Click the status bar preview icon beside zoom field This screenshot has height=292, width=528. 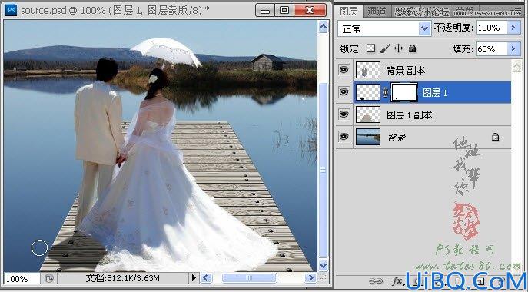click(49, 278)
